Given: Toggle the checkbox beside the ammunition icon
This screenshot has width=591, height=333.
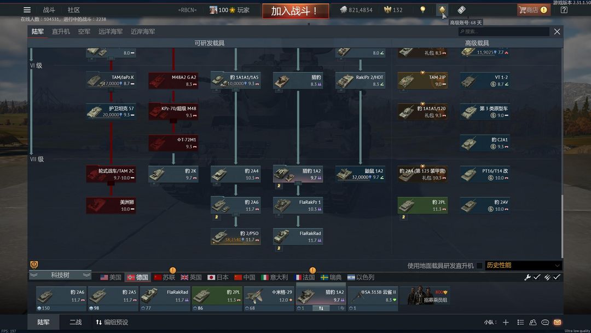Looking at the screenshot, I should coord(557,277).
